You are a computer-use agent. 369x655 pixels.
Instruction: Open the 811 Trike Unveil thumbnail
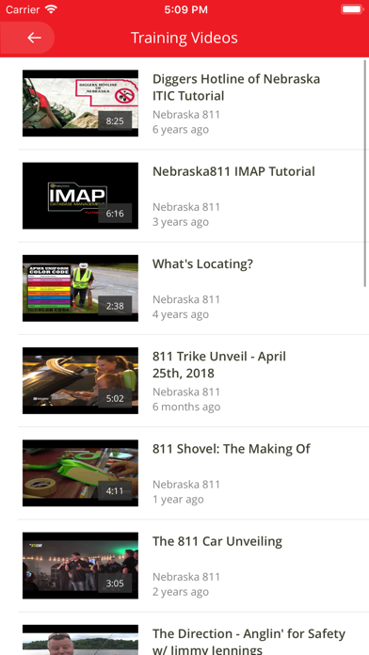[80, 380]
